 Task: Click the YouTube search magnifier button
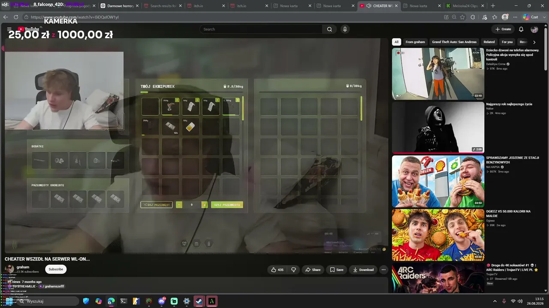pyautogui.click(x=329, y=29)
